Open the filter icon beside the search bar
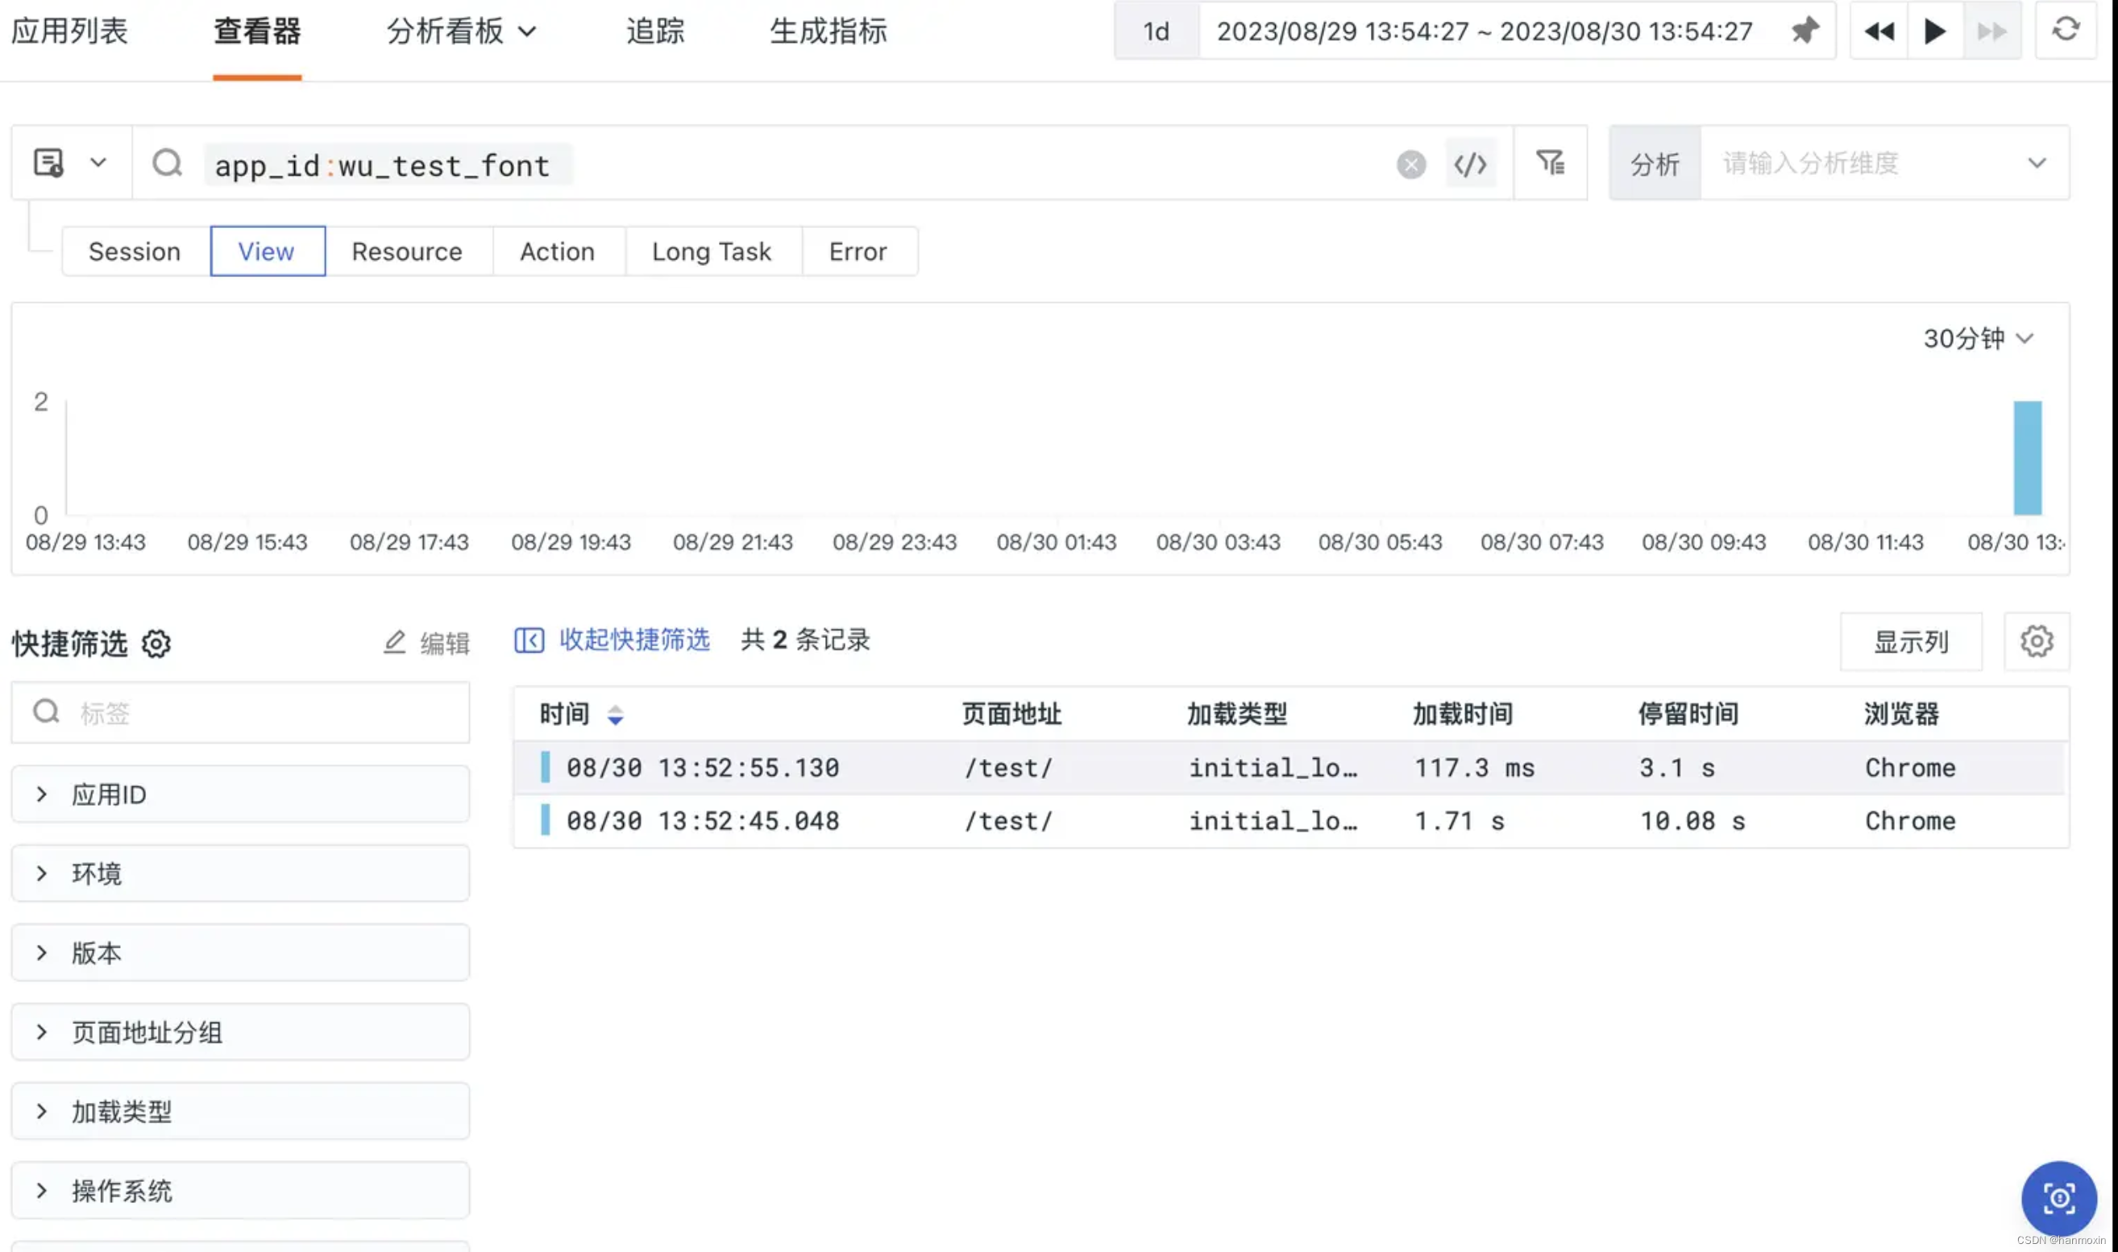 click(1551, 163)
